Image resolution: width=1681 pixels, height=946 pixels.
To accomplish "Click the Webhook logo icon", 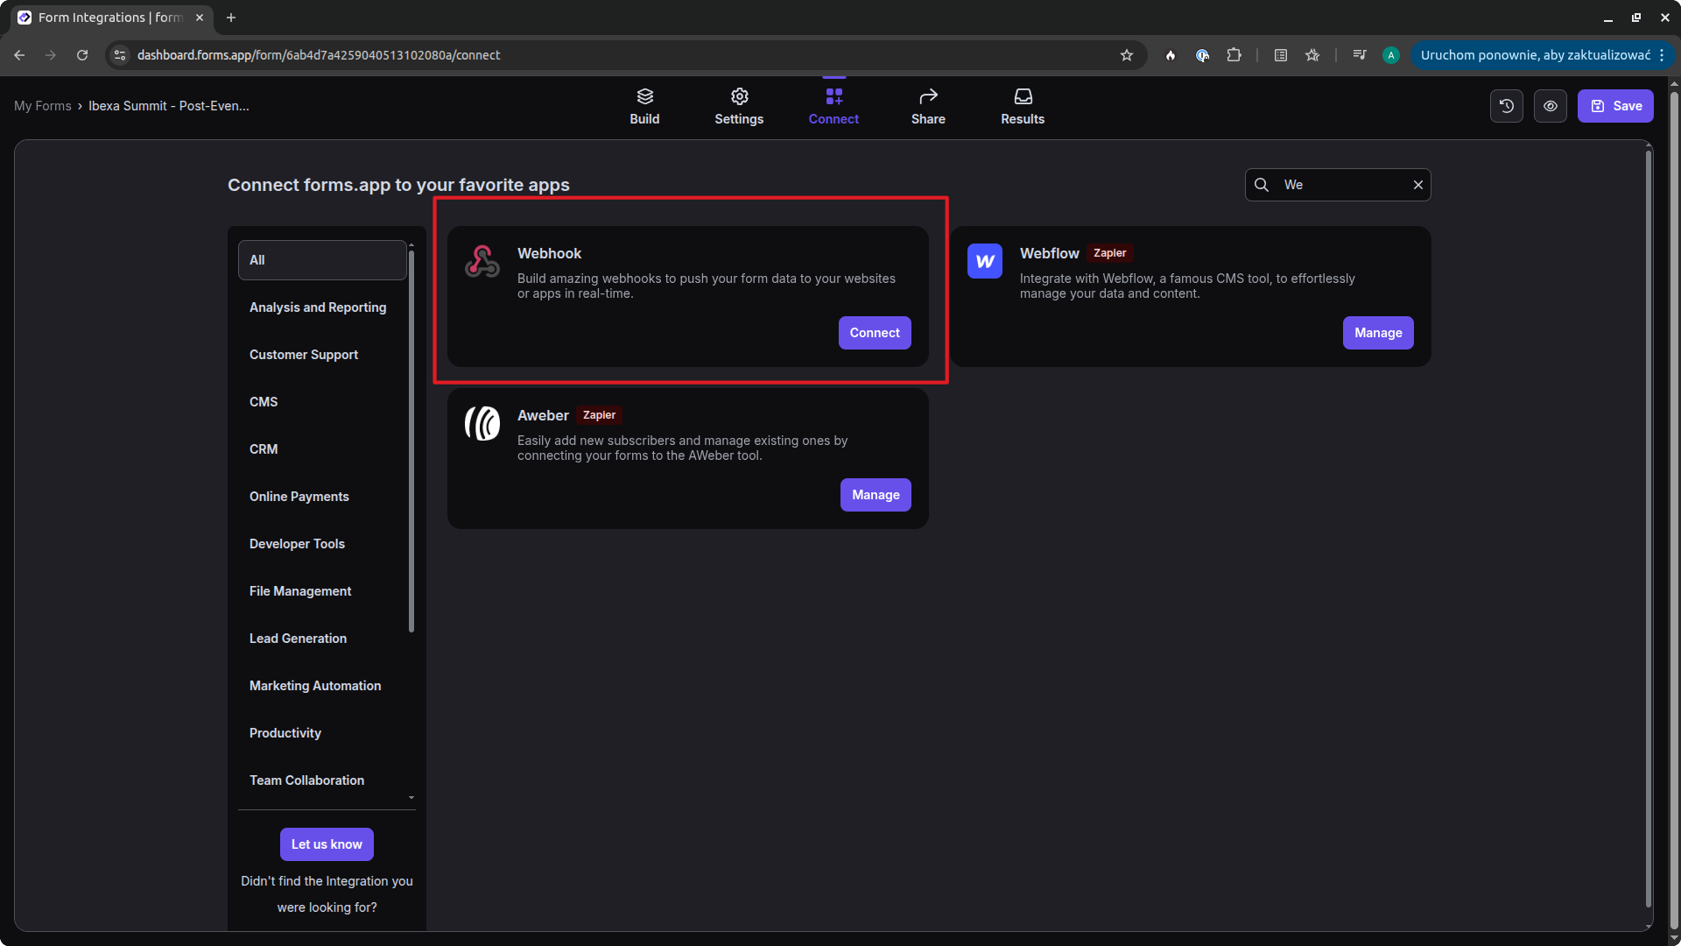I will pyautogui.click(x=482, y=261).
